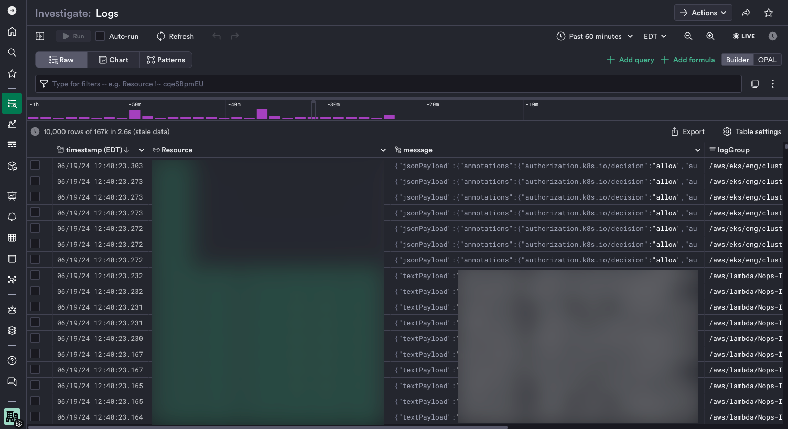Select the row at 12:40:23.230
Viewport: 788px width, 429px height.
pyautogui.click(x=35, y=338)
